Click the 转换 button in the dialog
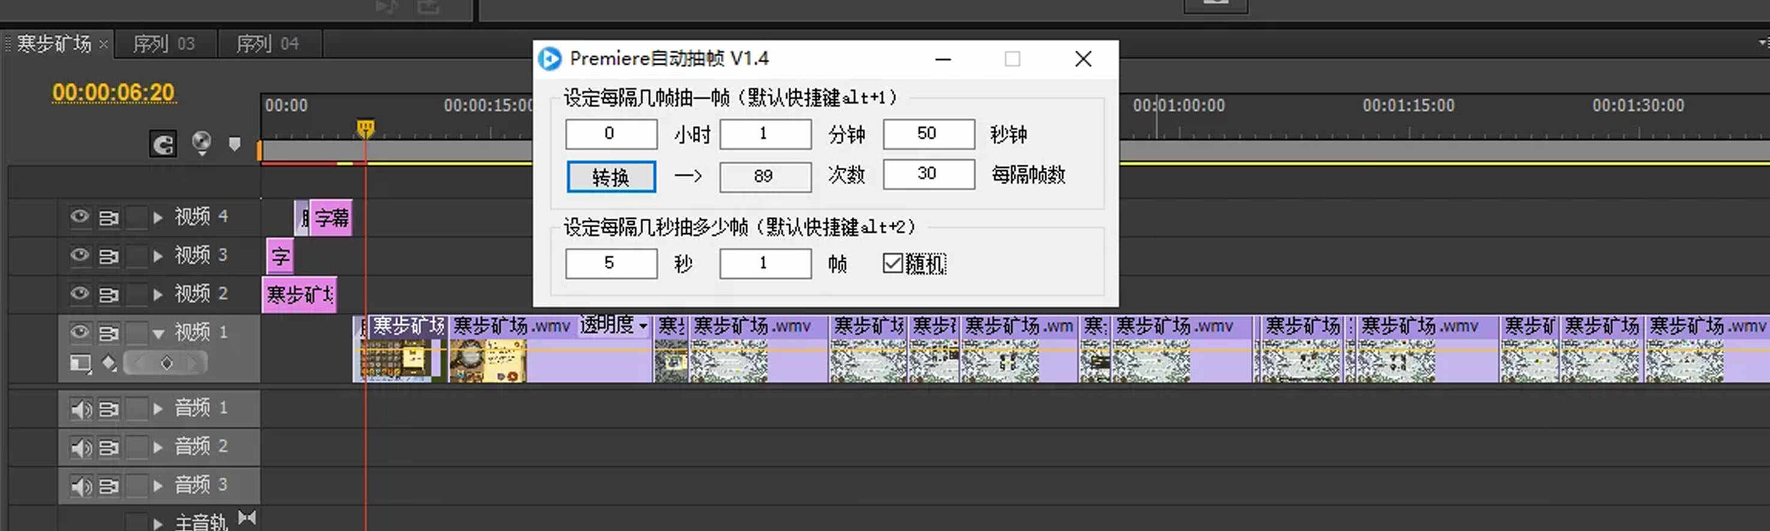The image size is (1770, 531). 611,177
